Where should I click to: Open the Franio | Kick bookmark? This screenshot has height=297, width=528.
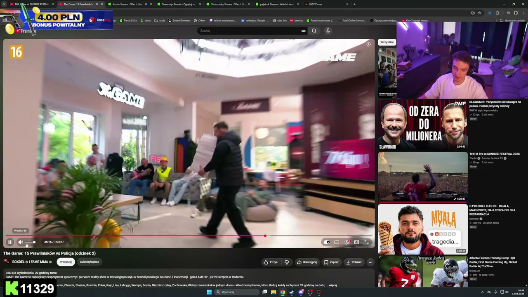click(128, 20)
